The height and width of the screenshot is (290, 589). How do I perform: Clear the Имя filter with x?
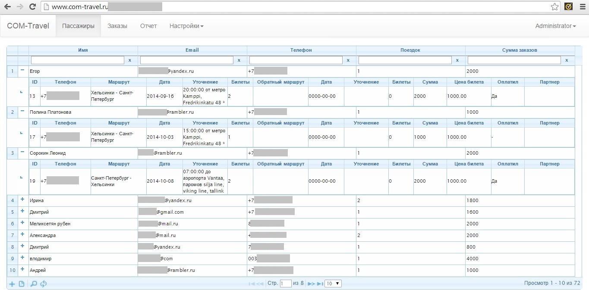(130, 60)
